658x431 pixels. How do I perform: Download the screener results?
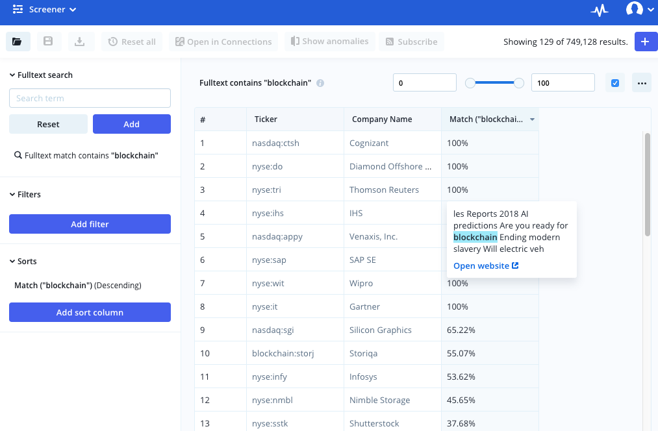80,41
